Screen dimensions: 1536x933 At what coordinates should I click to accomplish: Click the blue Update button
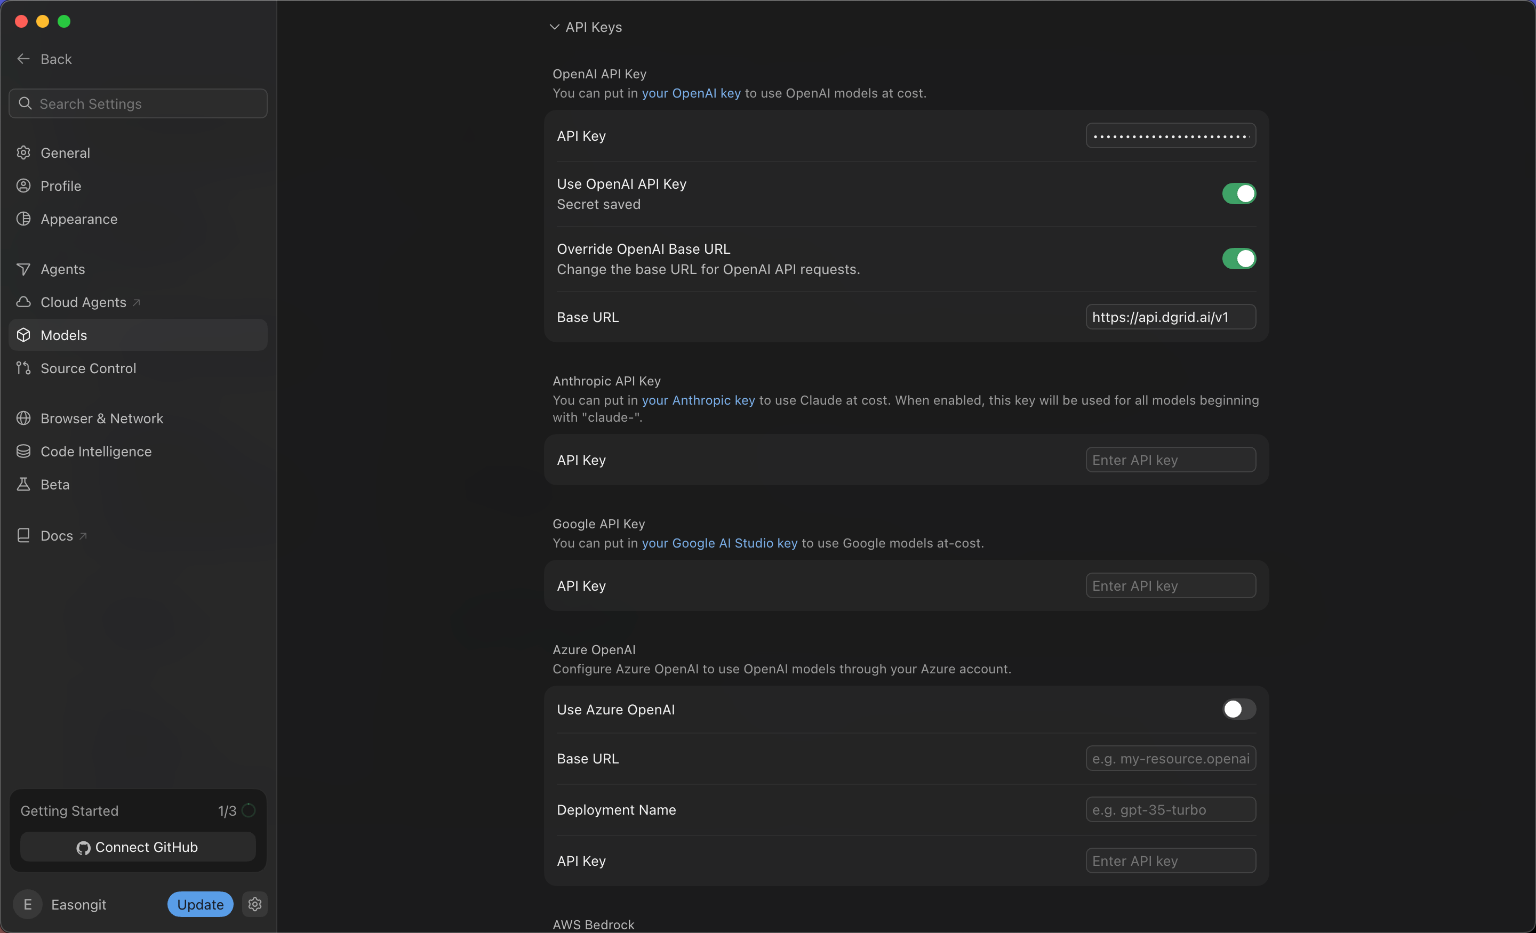click(x=200, y=904)
